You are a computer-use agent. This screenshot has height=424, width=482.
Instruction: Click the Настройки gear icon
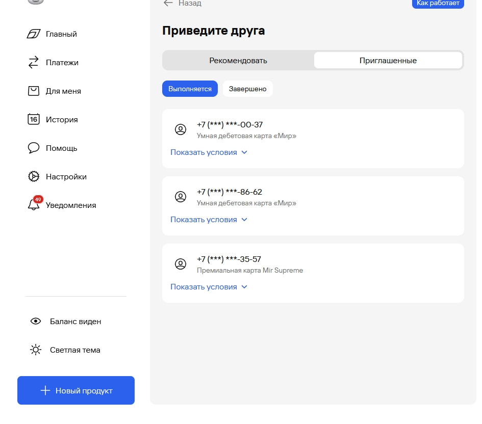point(34,176)
